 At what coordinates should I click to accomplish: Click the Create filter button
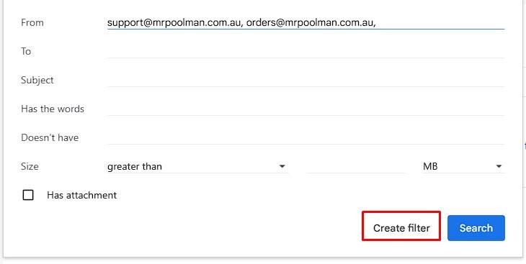pos(401,228)
